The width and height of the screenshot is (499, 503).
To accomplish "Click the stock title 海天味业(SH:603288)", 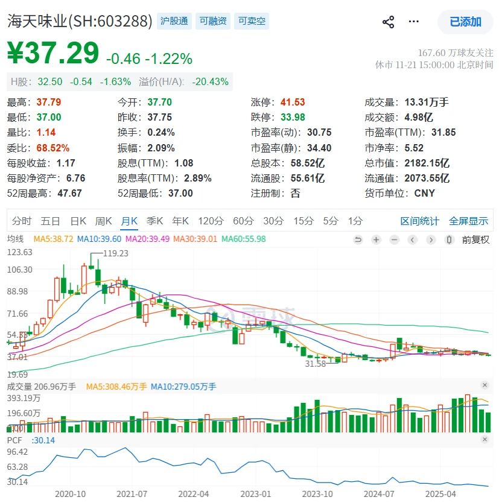I will tap(80, 21).
